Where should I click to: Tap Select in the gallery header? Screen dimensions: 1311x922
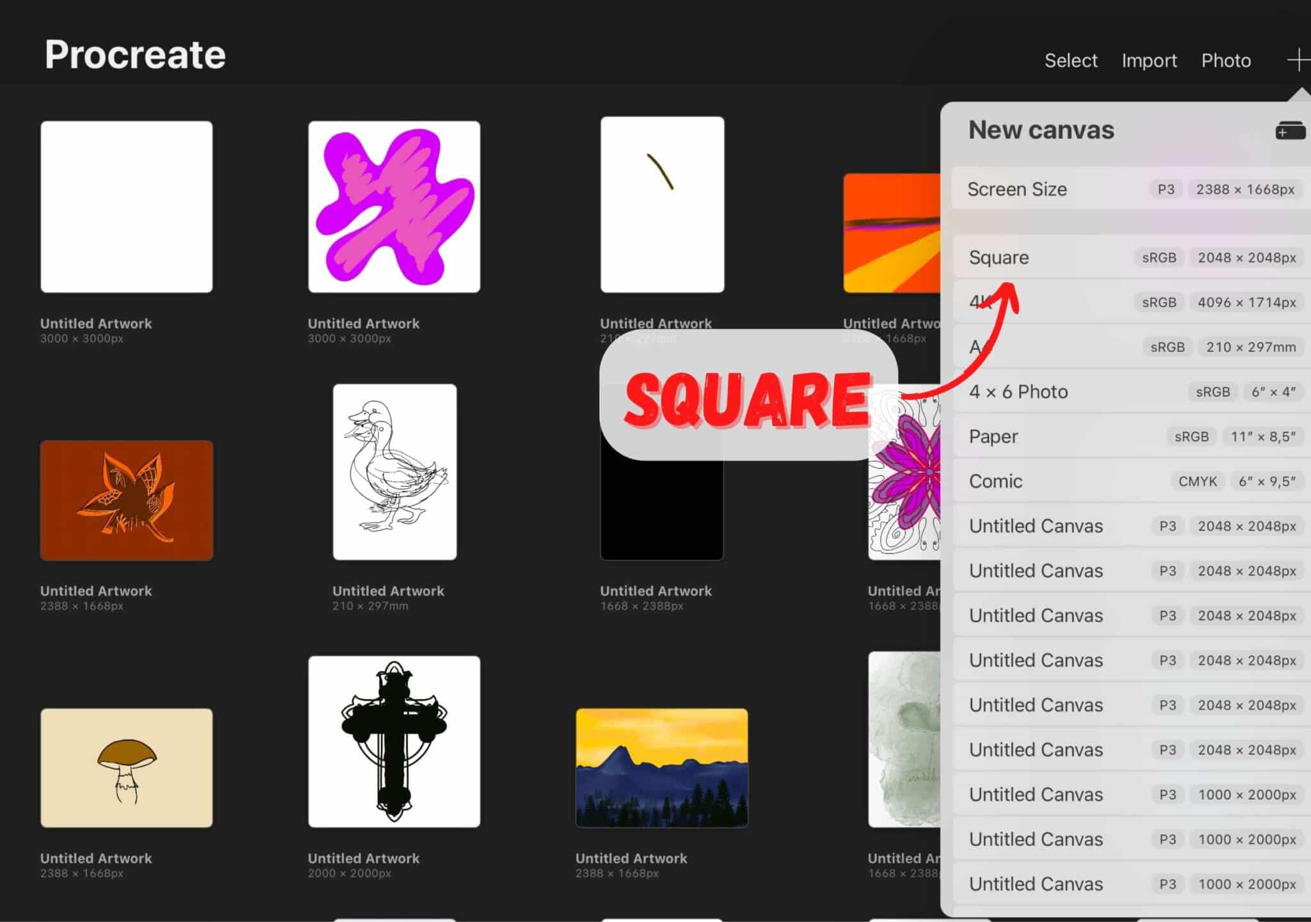[x=1071, y=60]
